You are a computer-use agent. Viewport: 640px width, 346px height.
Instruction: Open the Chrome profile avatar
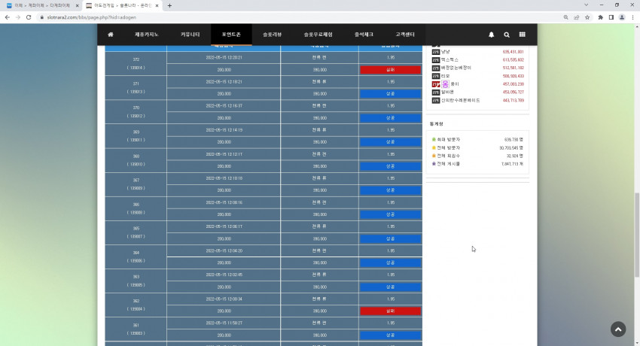pyautogui.click(x=622, y=17)
